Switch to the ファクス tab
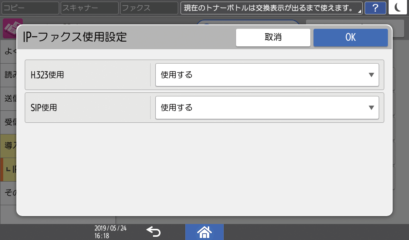The width and height of the screenshot is (409, 240). 149,8
